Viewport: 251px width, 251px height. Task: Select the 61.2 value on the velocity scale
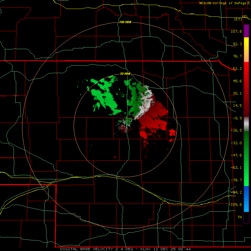[x=237, y=69]
